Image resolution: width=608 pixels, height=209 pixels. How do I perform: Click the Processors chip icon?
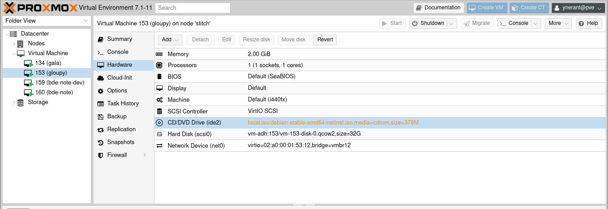159,65
